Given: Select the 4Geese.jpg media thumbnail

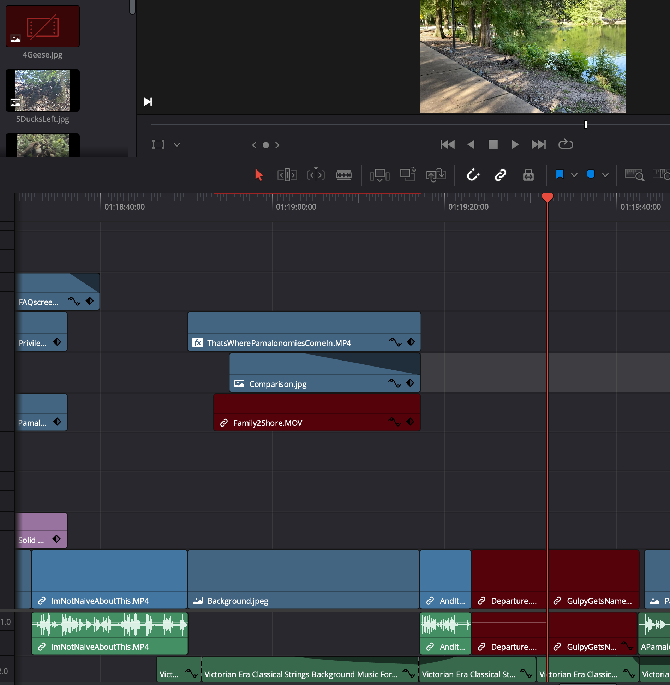Looking at the screenshot, I should (x=43, y=26).
